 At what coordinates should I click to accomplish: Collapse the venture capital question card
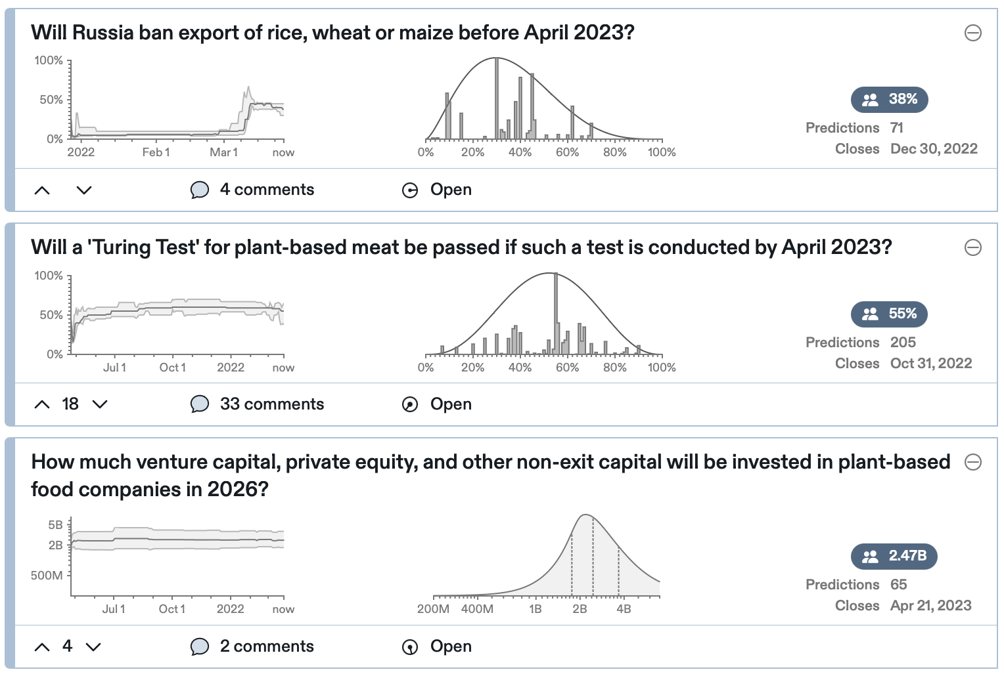(x=972, y=462)
